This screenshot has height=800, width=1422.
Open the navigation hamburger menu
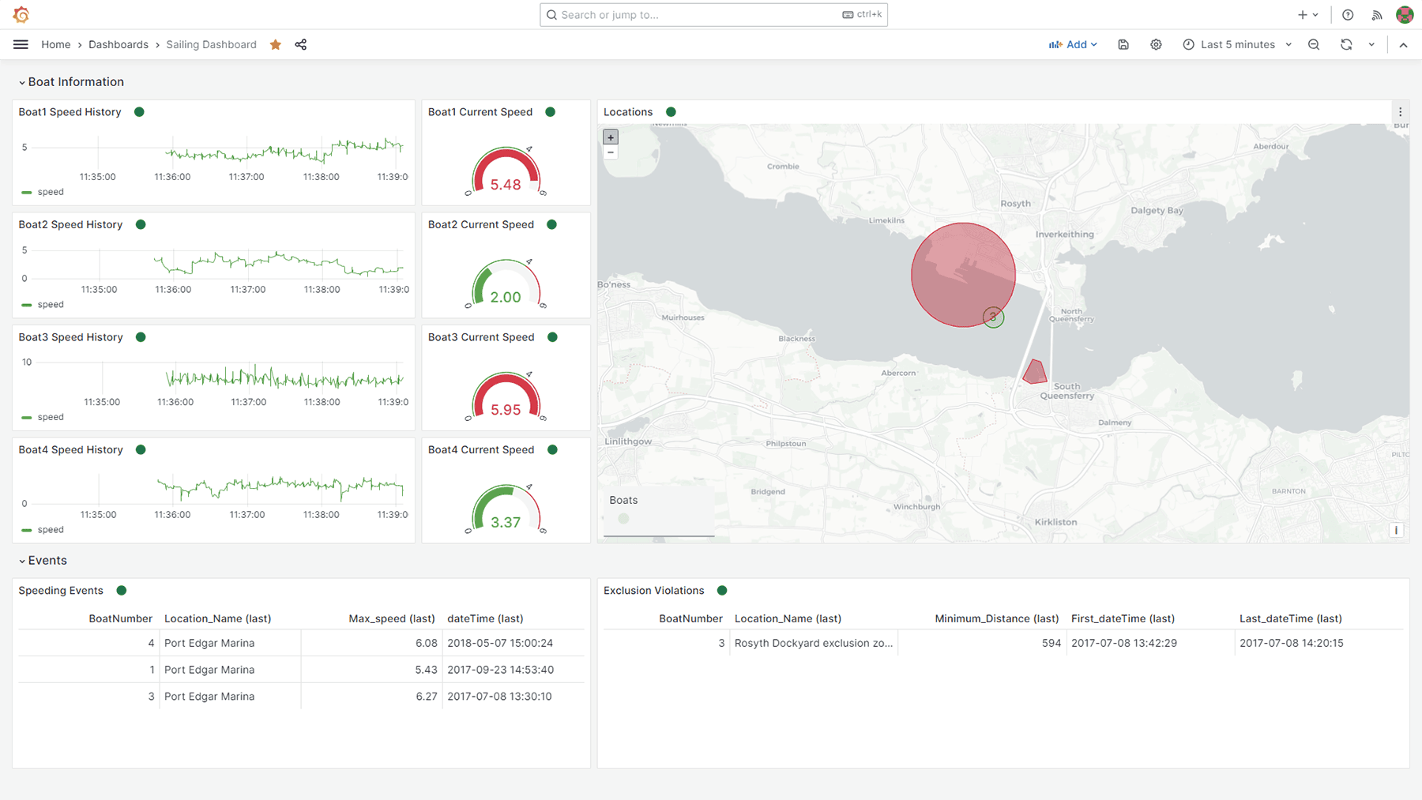(x=21, y=44)
